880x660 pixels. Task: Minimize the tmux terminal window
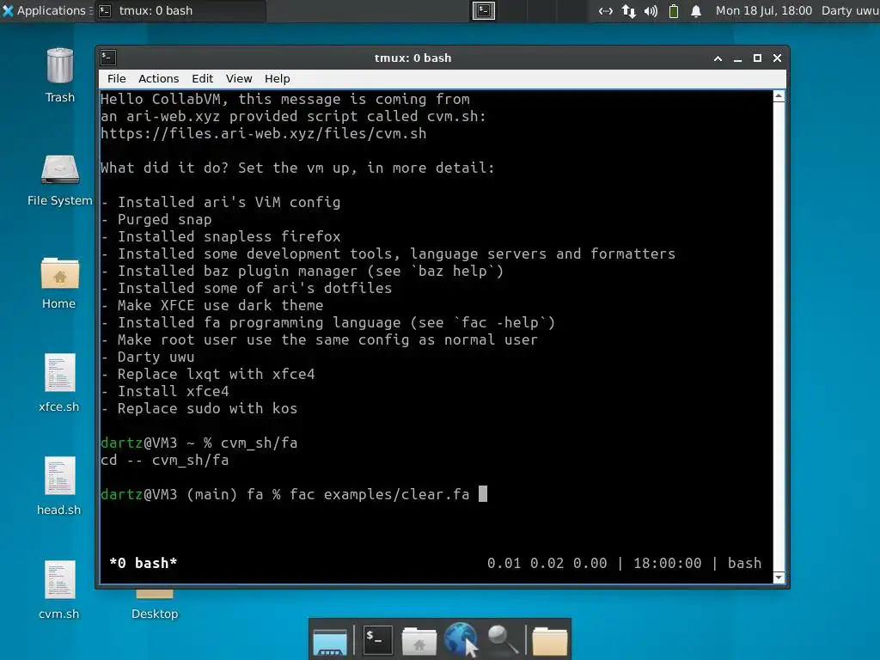(x=737, y=58)
